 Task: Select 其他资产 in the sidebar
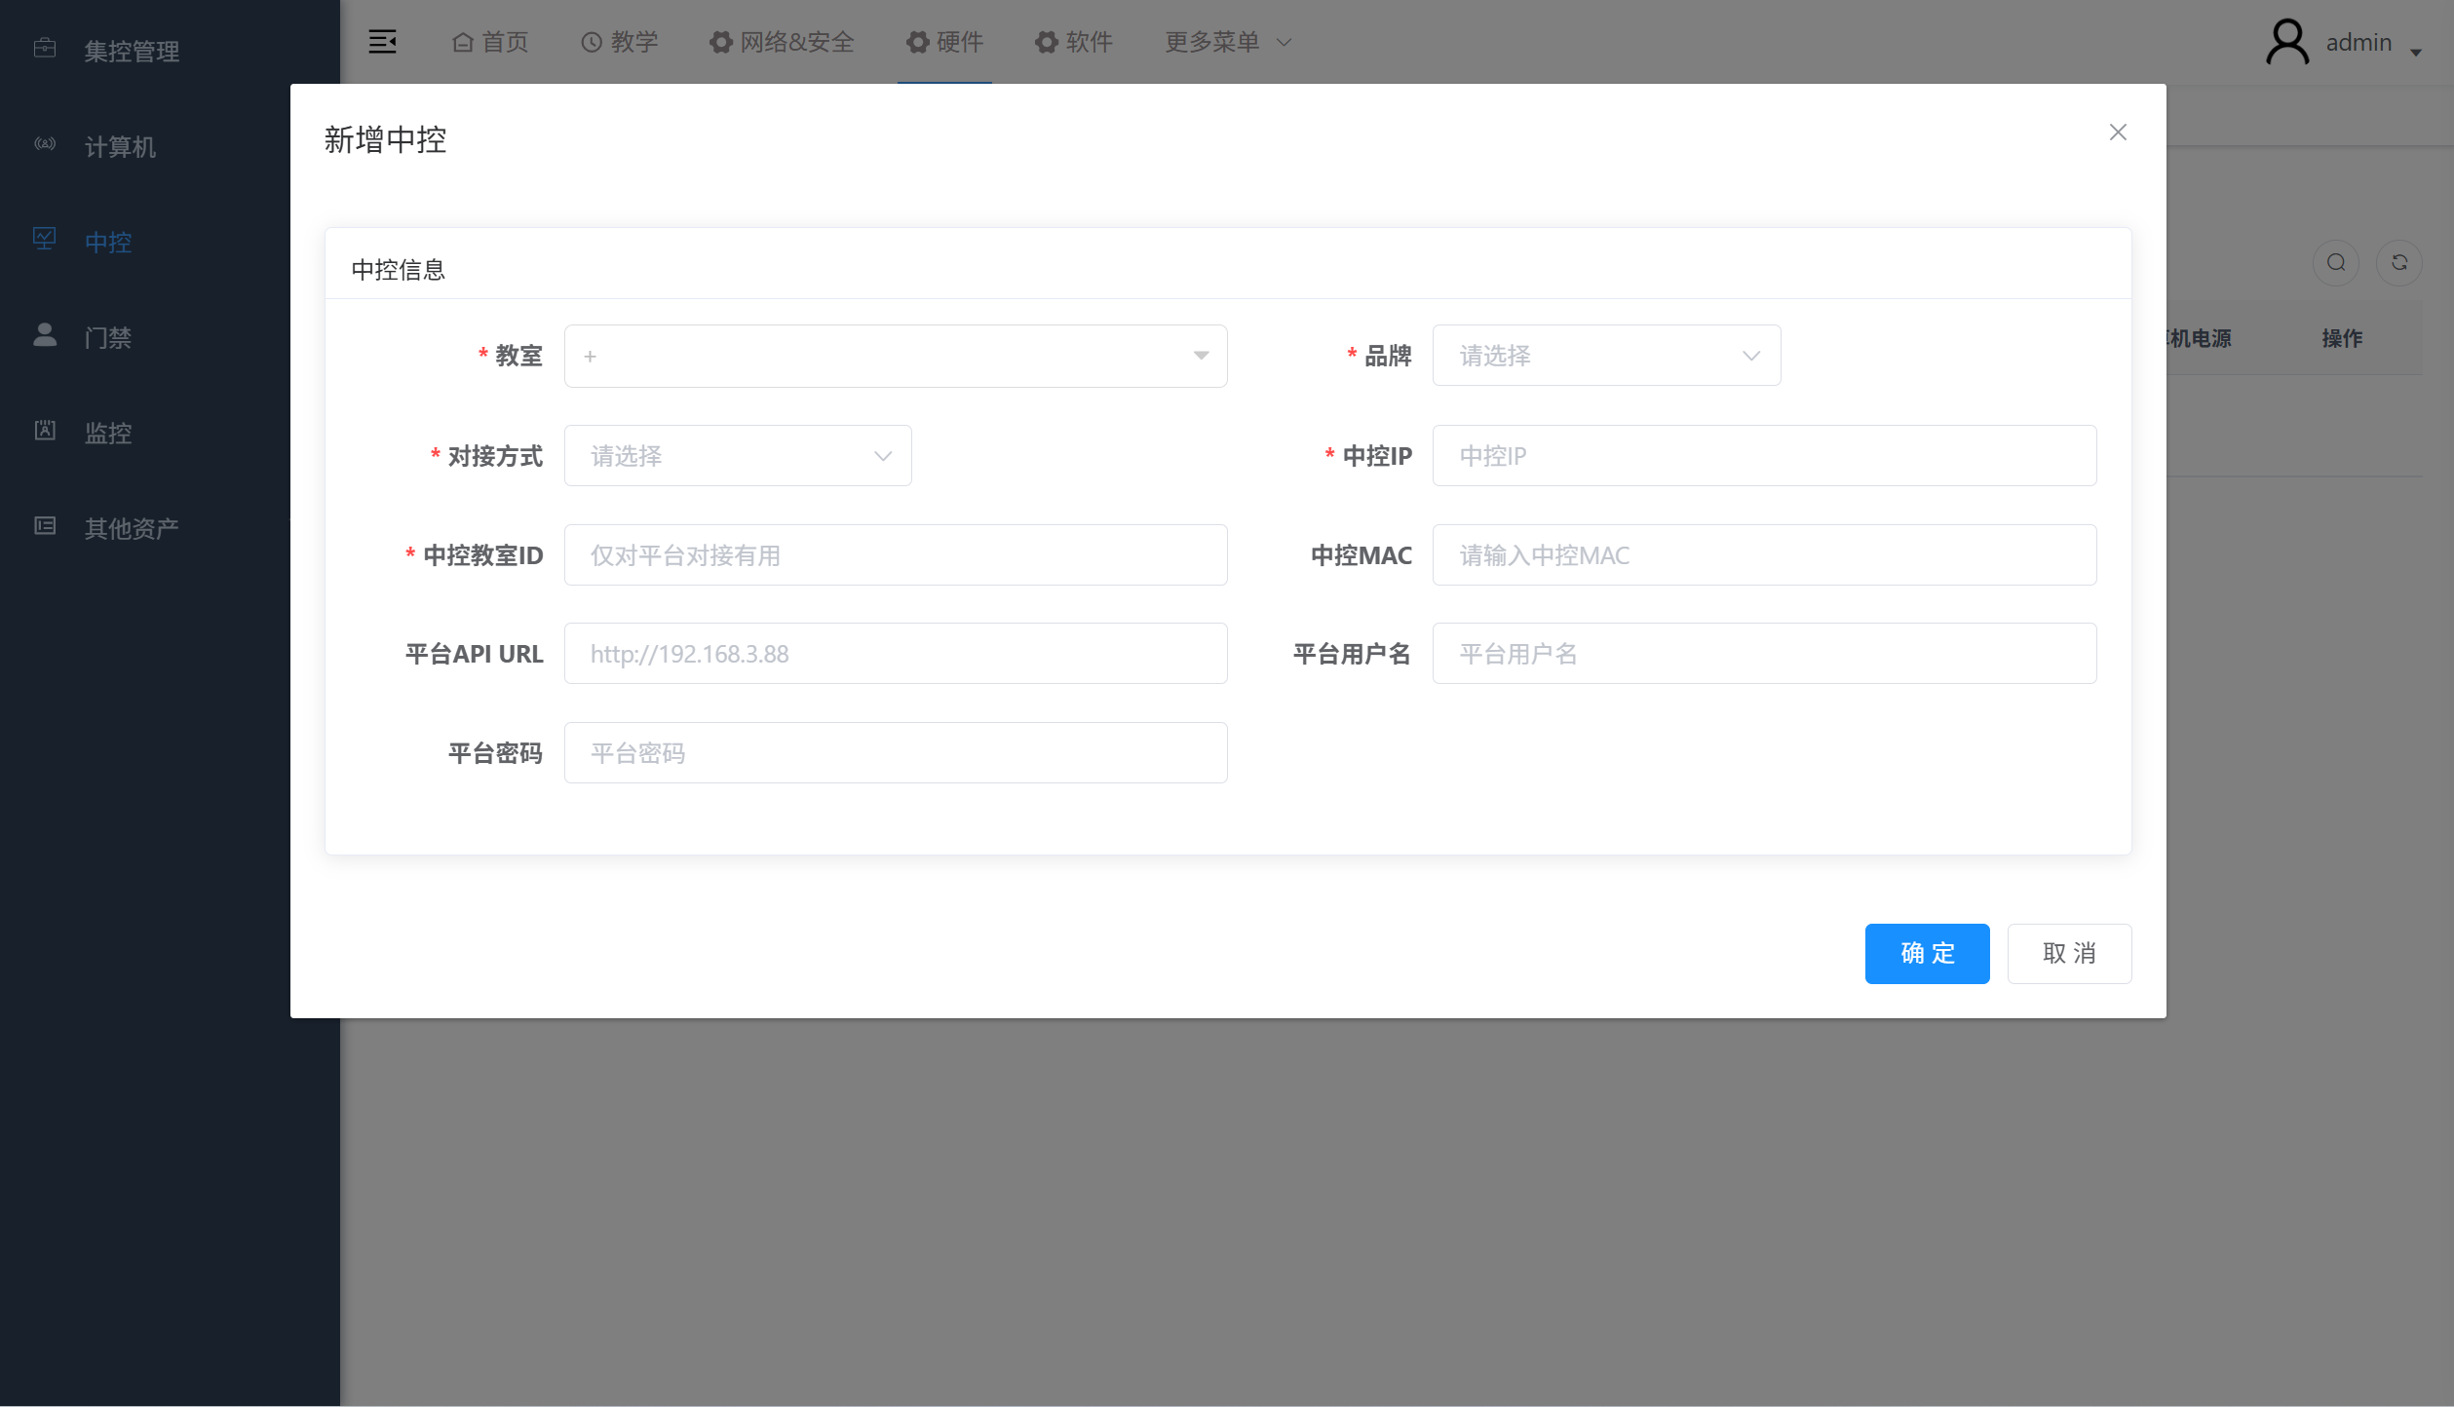click(x=132, y=528)
